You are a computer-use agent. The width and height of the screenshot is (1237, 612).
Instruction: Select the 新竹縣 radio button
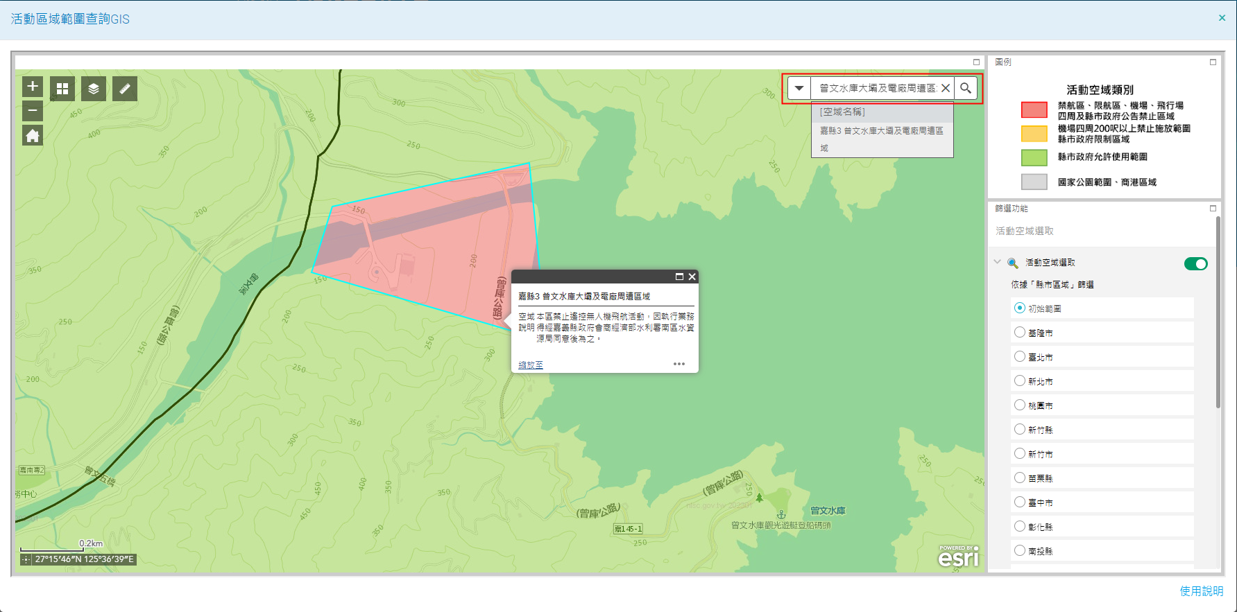(1020, 430)
